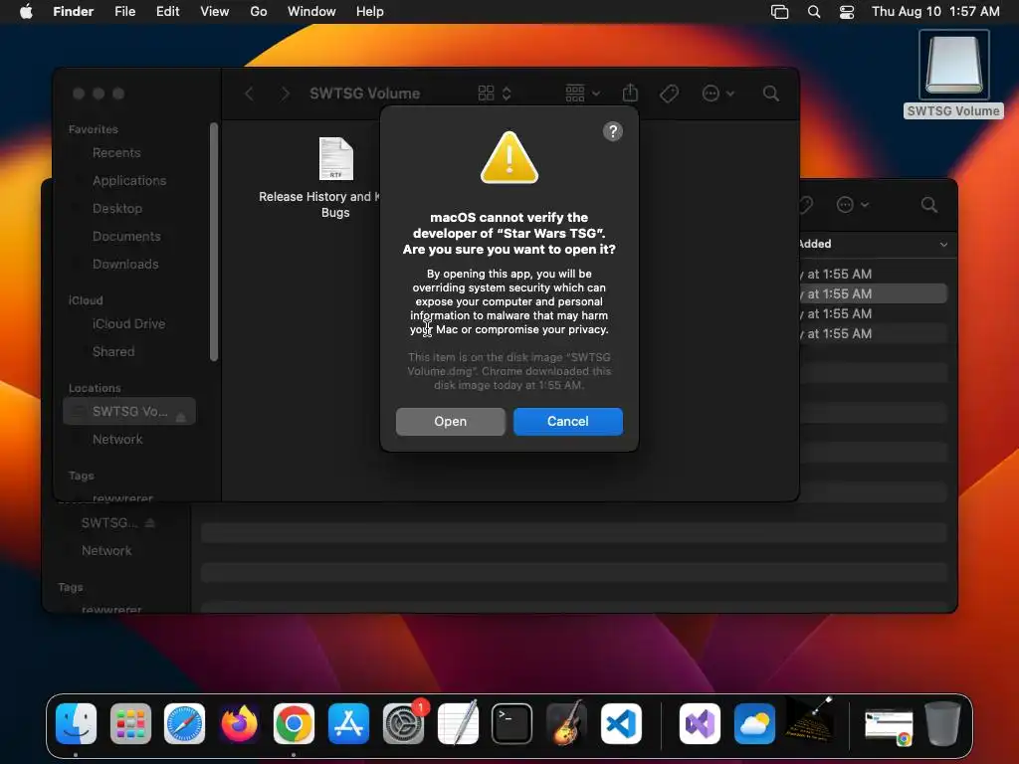Select Network in back window sidebar
Viewport: 1019px width, 764px height.
point(105,551)
